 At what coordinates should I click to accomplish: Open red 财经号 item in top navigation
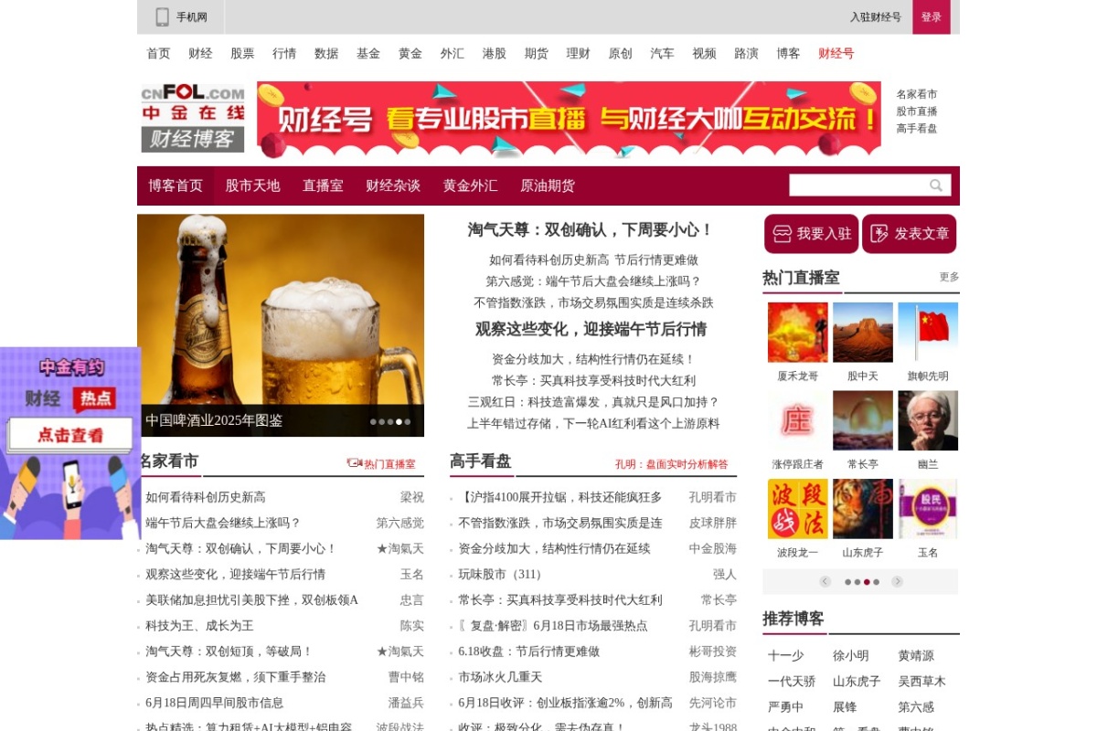pos(836,54)
